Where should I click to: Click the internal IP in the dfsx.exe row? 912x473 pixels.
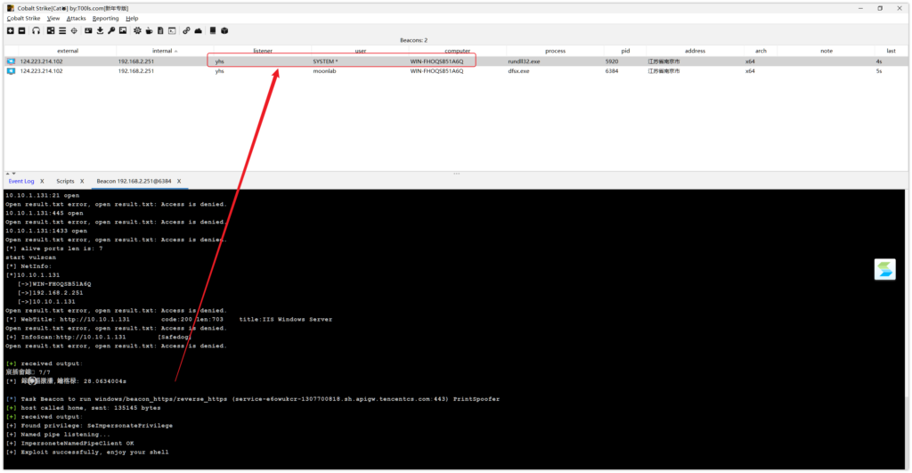tap(135, 71)
